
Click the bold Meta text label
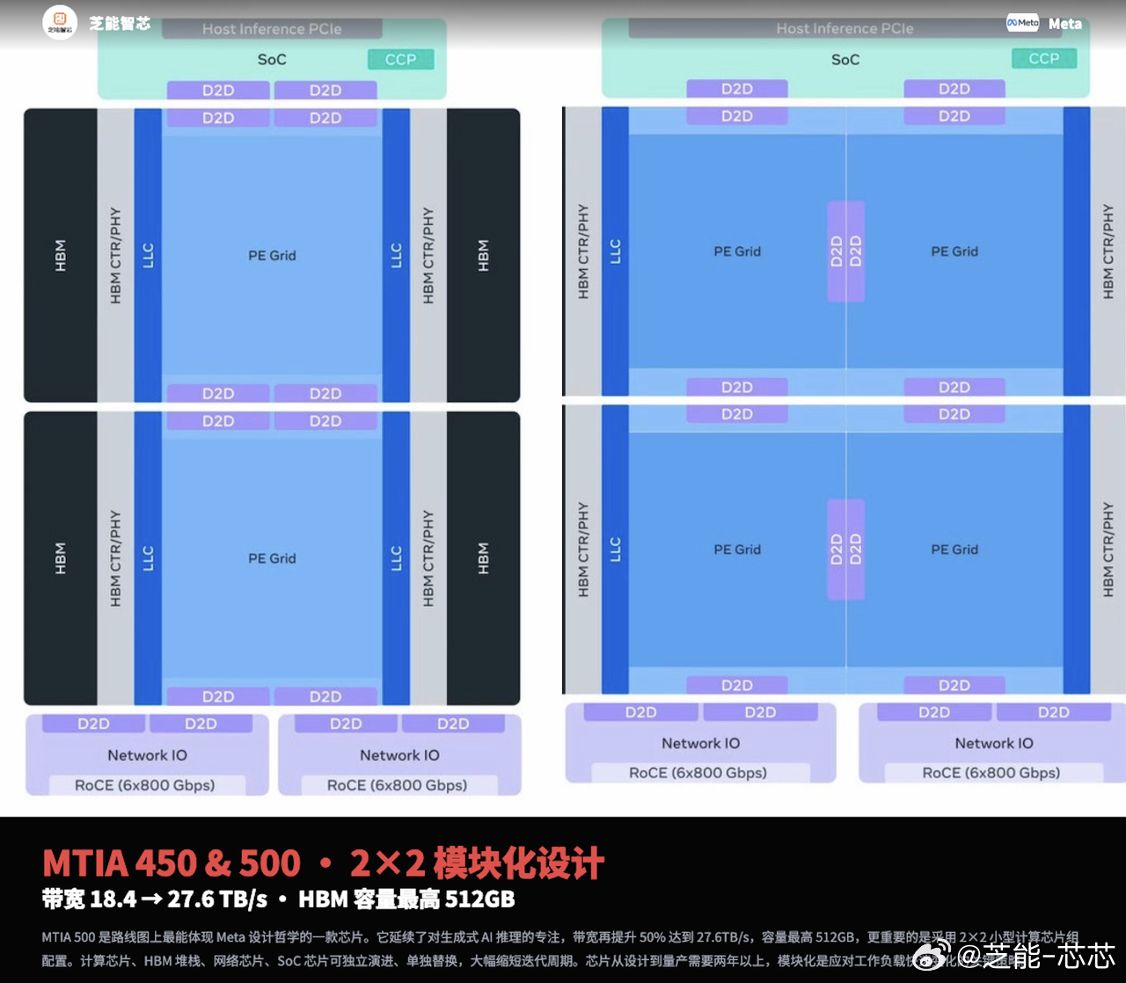tap(1065, 24)
